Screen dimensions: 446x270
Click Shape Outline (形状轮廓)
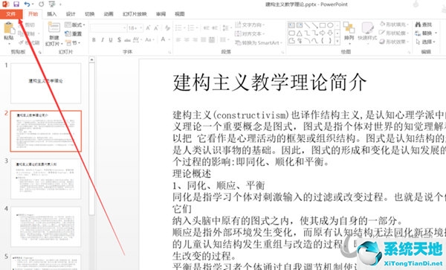(394, 33)
